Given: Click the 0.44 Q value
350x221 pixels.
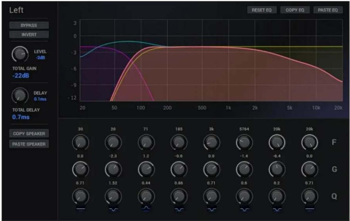Looking at the screenshot, I should tap(146, 183).
